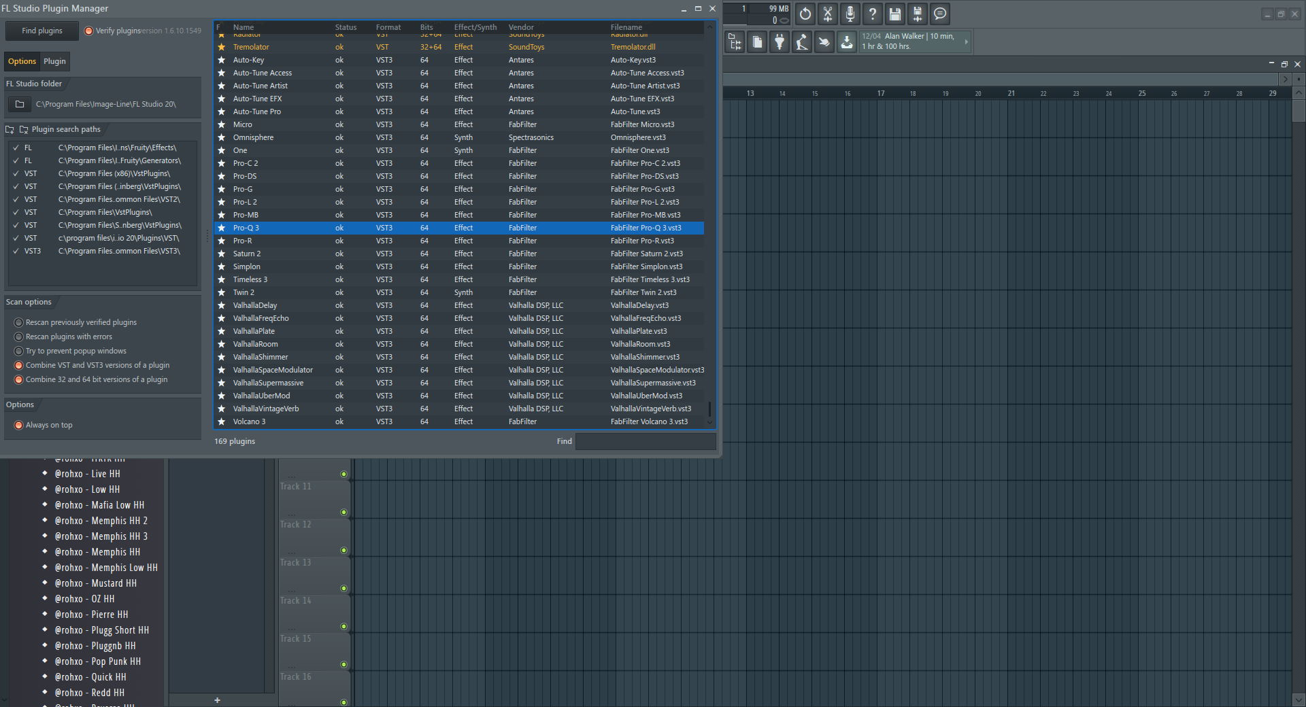This screenshot has width=1306, height=707.
Task: Click bar 17 on the playlist ruler
Action: [x=881, y=93]
